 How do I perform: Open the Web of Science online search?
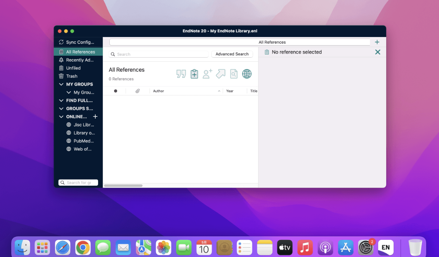click(x=79, y=149)
